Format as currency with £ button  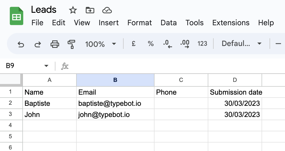[134, 44]
